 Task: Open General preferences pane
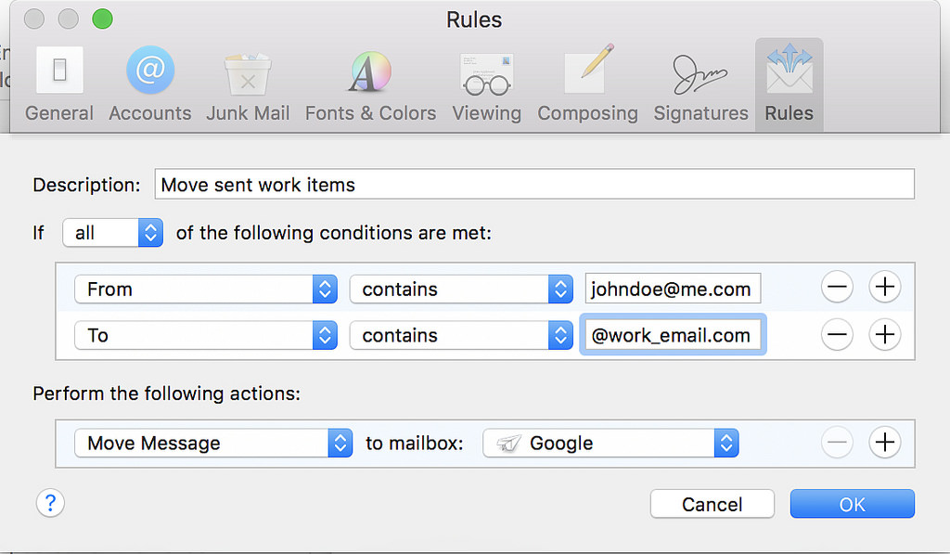(x=59, y=85)
